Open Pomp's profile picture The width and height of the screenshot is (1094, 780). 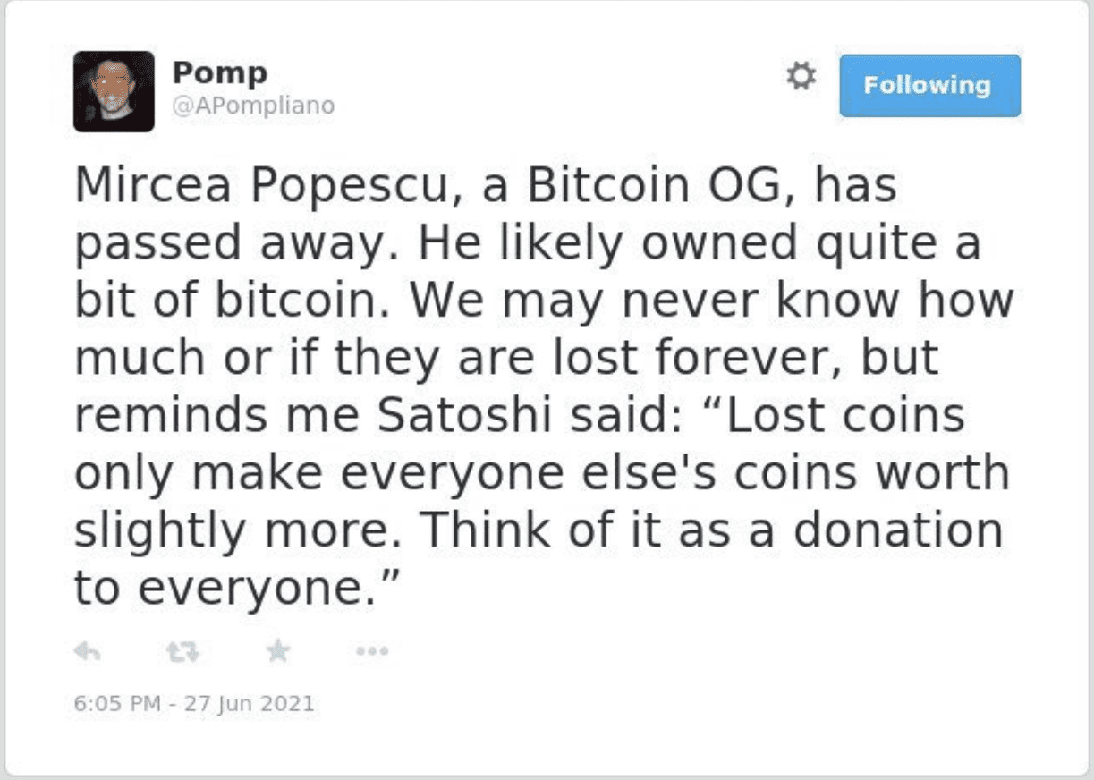tap(112, 87)
